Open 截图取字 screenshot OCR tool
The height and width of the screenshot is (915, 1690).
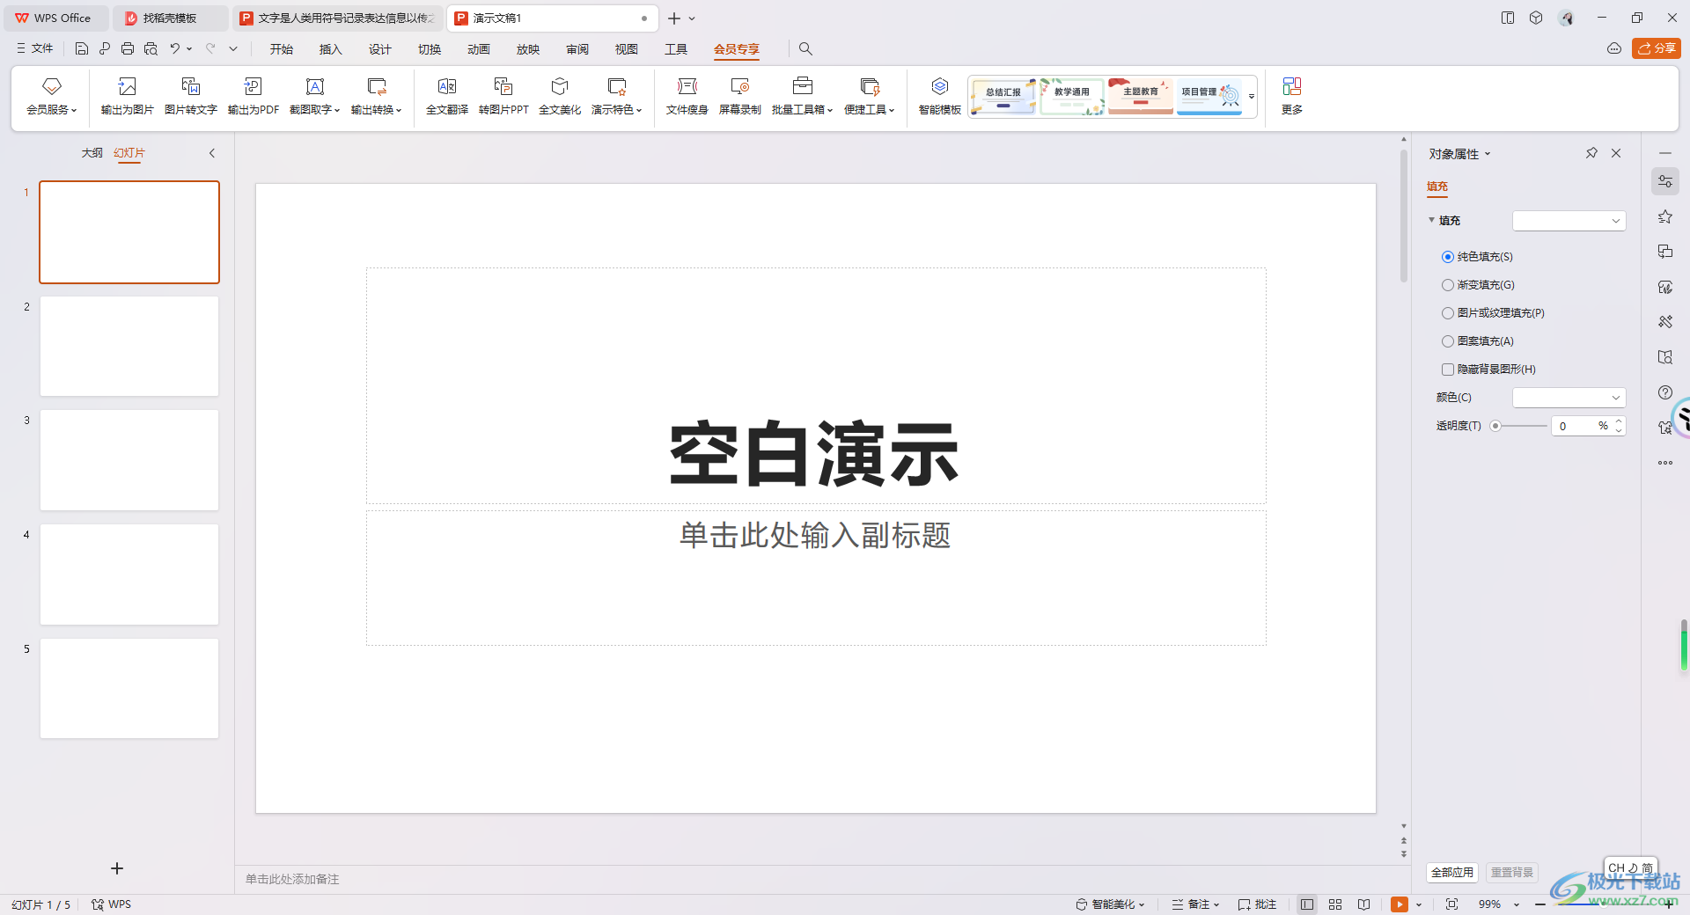tap(314, 96)
